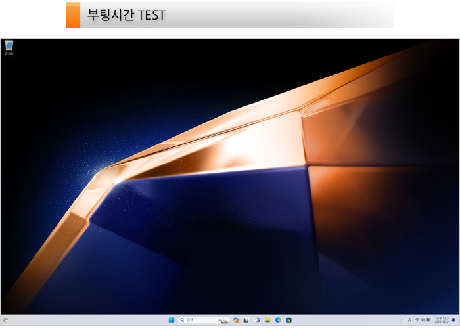Viewport: 460px width, 329px height.
Task: Open the widgets panel at taskbar left
Action: click(6, 320)
